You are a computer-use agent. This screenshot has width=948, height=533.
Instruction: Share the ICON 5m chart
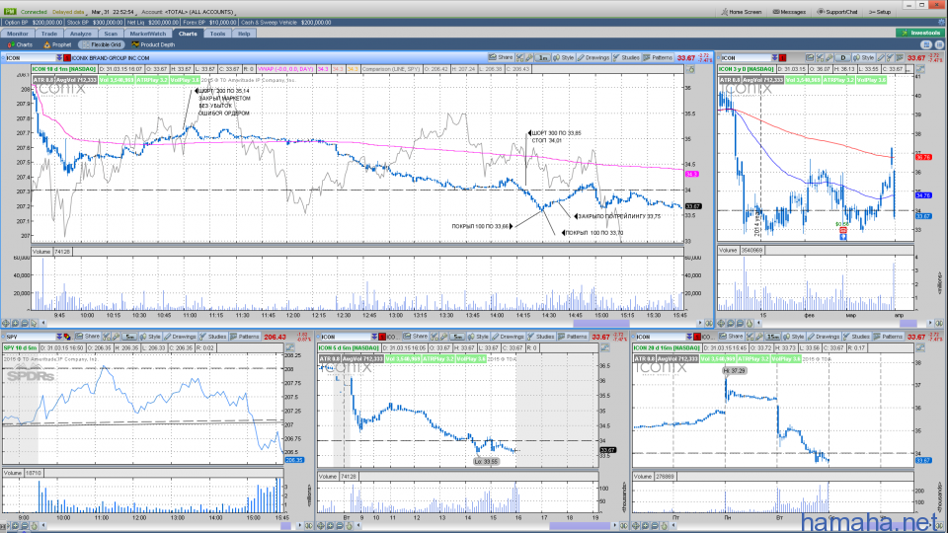pos(416,337)
